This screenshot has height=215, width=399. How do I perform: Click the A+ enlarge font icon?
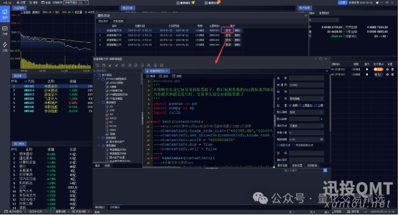pos(110,66)
